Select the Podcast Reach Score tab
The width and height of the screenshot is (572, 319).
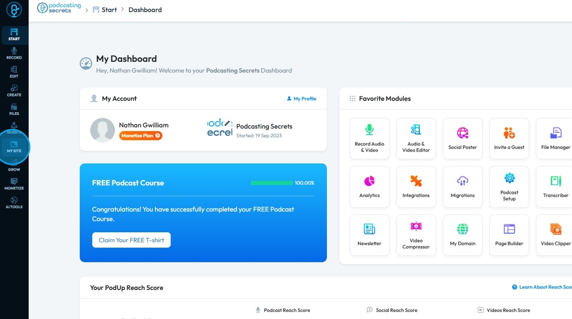point(283,310)
